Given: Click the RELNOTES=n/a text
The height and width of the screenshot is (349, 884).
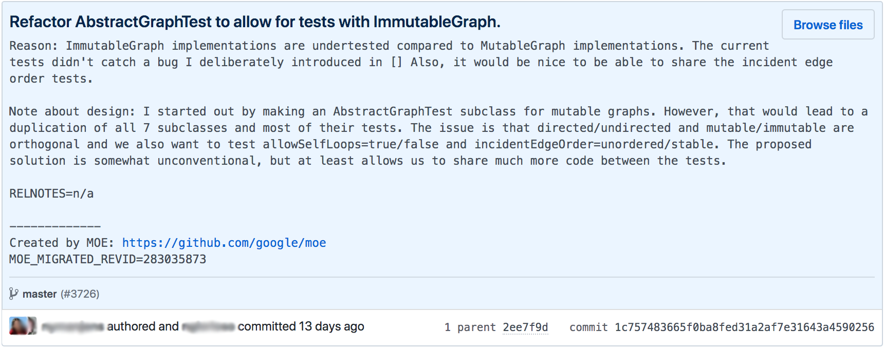Looking at the screenshot, I should coord(51,193).
